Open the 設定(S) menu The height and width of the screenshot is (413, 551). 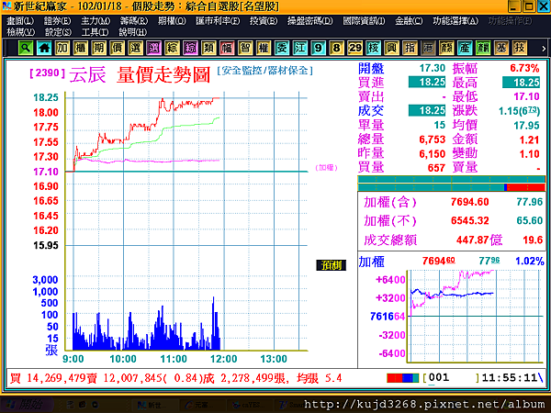(x=58, y=32)
